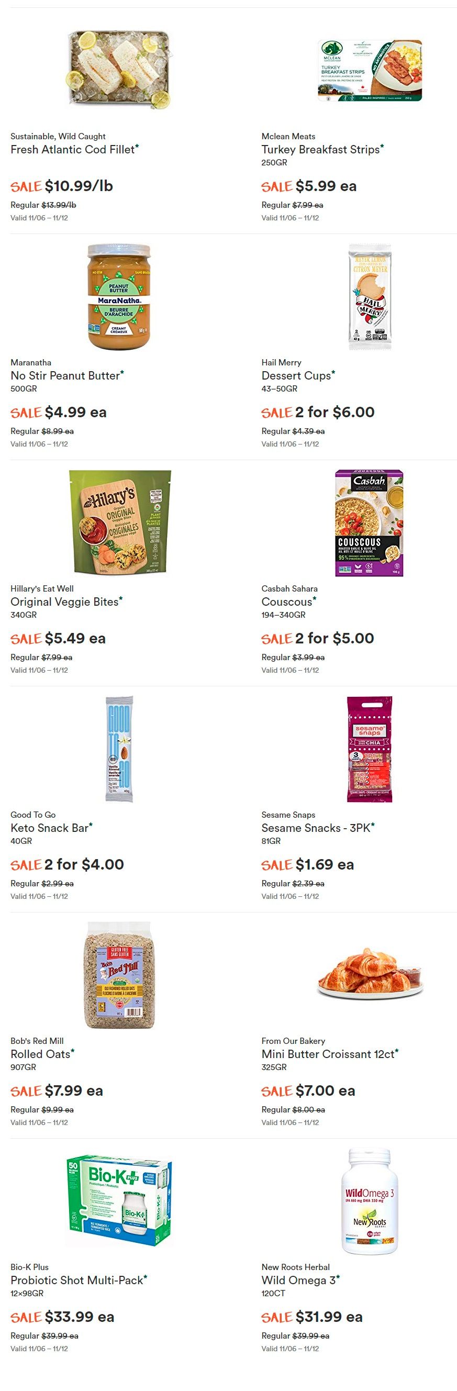This screenshot has width=457, height=1391.
Task: Click the Turkey Breakfast Strips product photo
Action: click(370, 70)
